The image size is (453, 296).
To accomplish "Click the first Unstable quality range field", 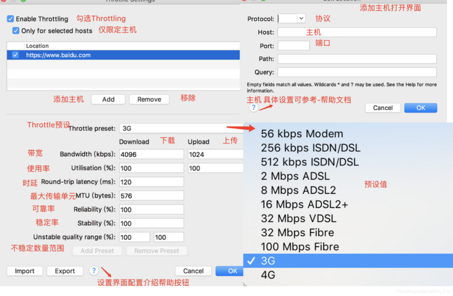I will (135, 237).
